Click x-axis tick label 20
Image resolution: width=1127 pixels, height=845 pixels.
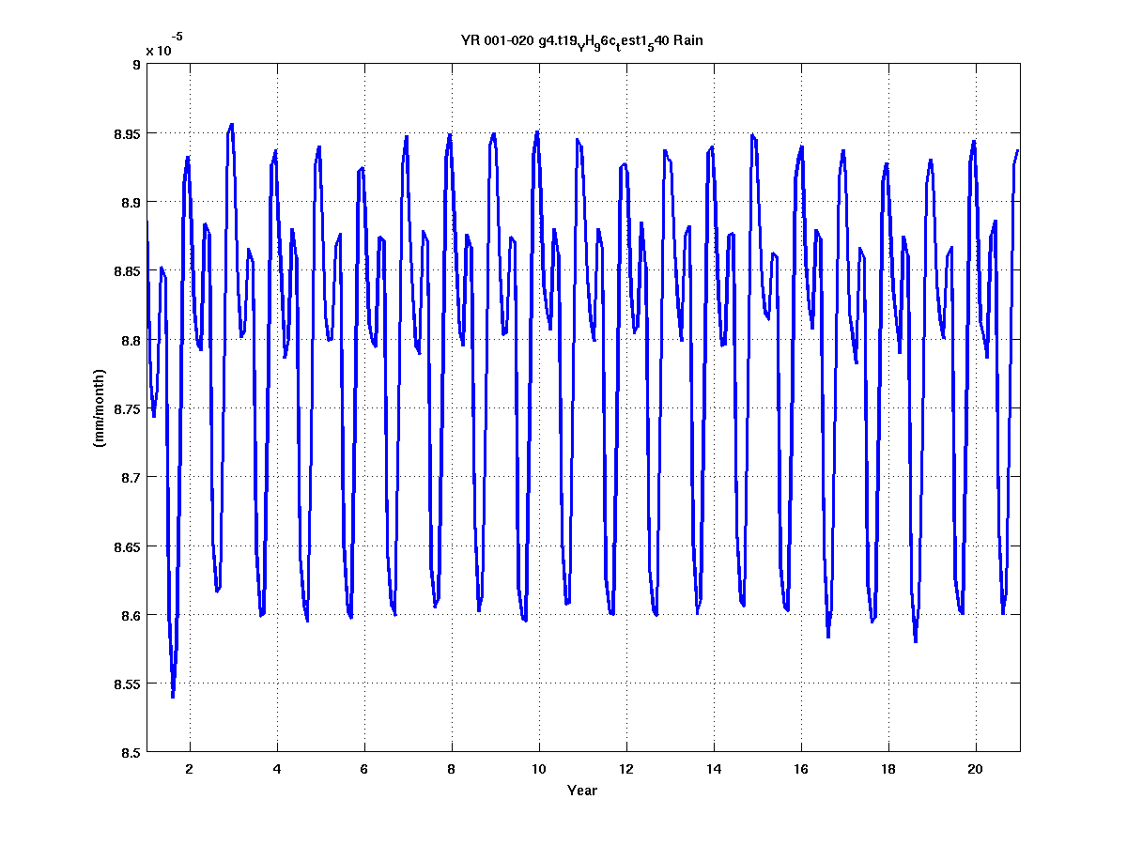[976, 767]
